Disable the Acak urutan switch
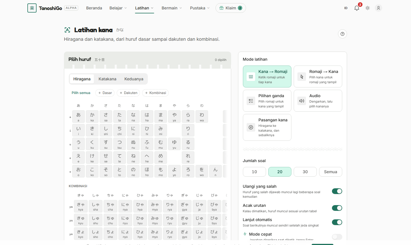 click(337, 208)
